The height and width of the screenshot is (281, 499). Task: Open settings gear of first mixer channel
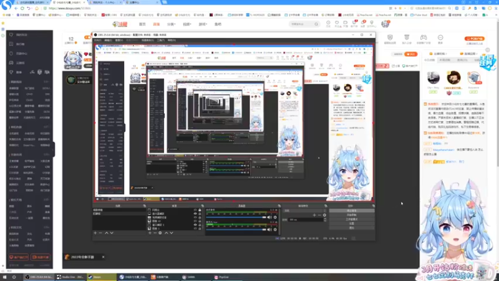click(x=275, y=217)
